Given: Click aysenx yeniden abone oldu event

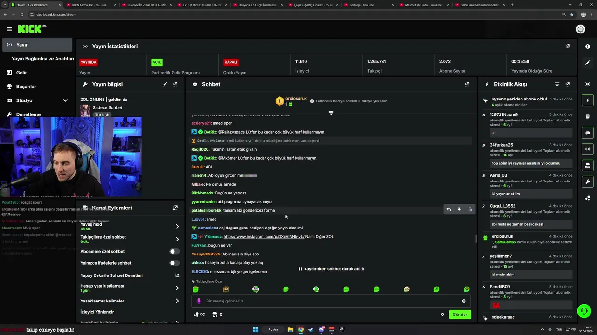Looking at the screenshot, I should pos(519,99).
